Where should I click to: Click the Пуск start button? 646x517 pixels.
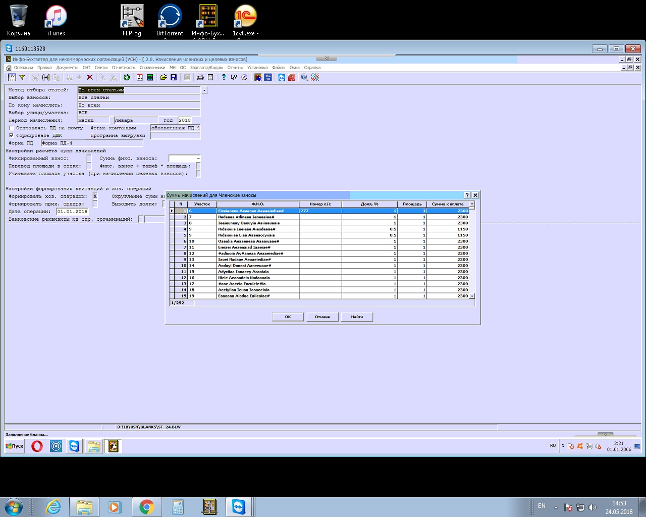pos(15,446)
